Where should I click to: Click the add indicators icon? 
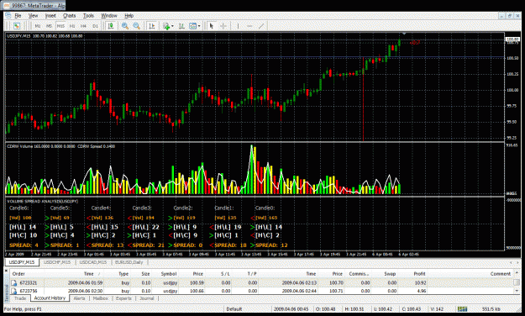tap(166, 26)
